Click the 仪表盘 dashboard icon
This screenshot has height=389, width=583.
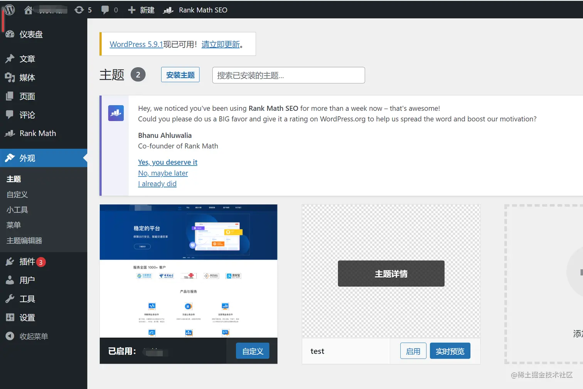click(10, 34)
